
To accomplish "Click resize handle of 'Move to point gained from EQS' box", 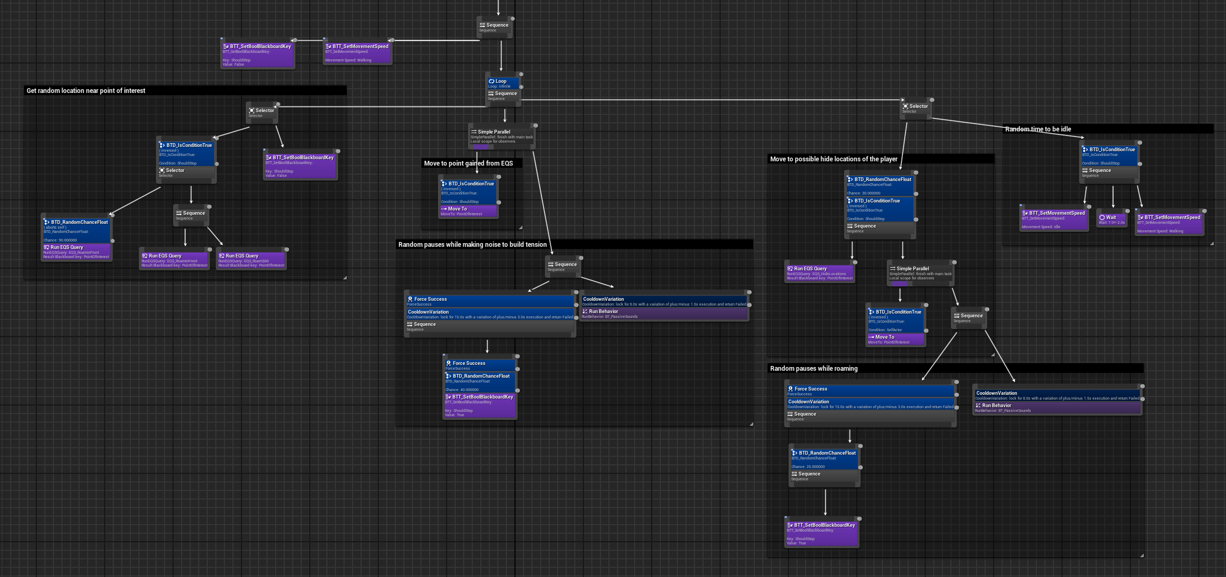I will coord(520,228).
